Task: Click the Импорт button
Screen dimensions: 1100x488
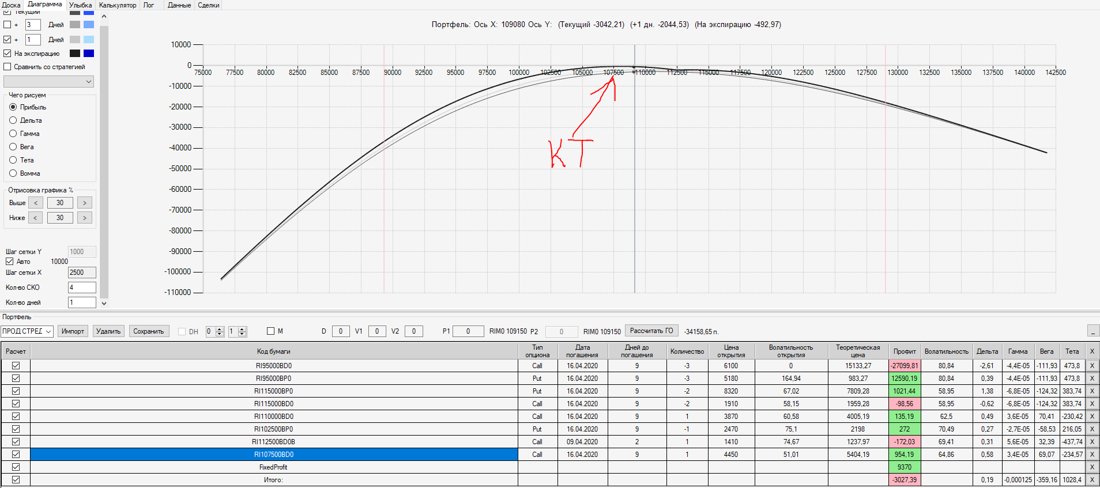Action: click(x=73, y=331)
